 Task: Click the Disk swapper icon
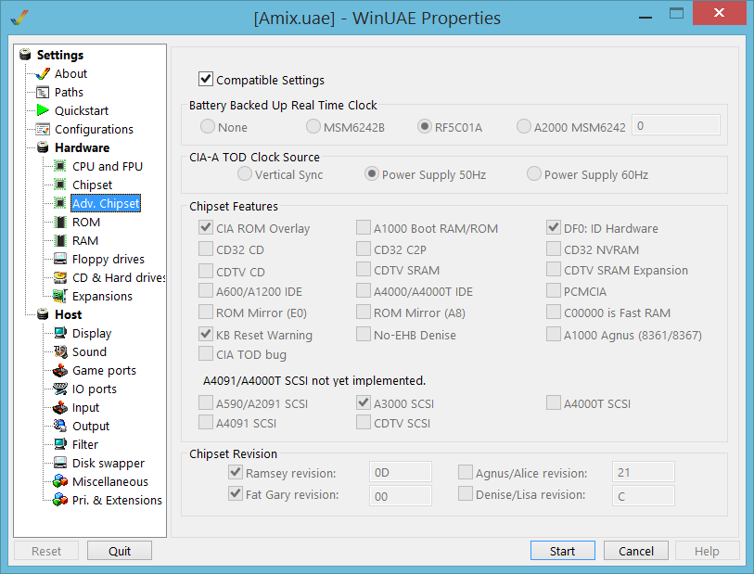(60, 463)
